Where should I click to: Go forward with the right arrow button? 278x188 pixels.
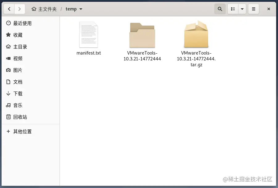pos(19,9)
